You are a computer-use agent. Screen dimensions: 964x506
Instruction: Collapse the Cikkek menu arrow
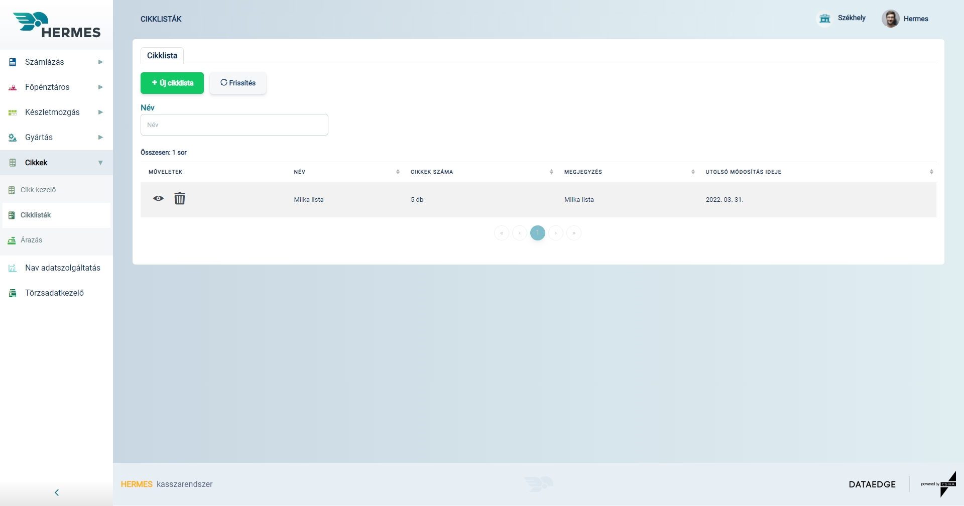[100, 163]
